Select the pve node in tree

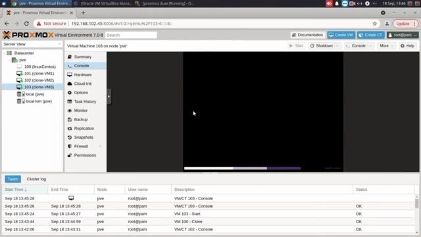(x=22, y=60)
